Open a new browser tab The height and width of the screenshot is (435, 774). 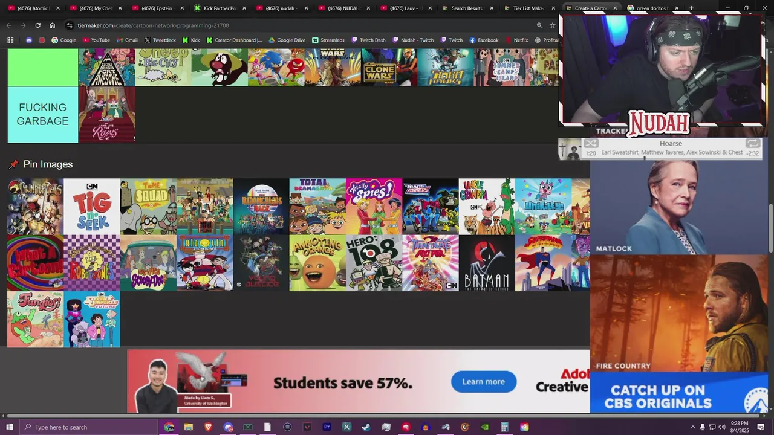[x=691, y=8]
